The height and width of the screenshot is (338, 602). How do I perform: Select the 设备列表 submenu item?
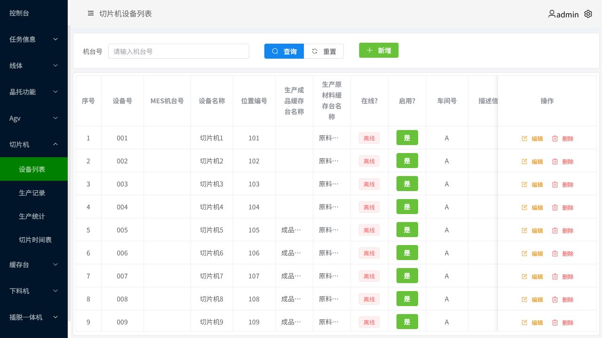pyautogui.click(x=34, y=169)
